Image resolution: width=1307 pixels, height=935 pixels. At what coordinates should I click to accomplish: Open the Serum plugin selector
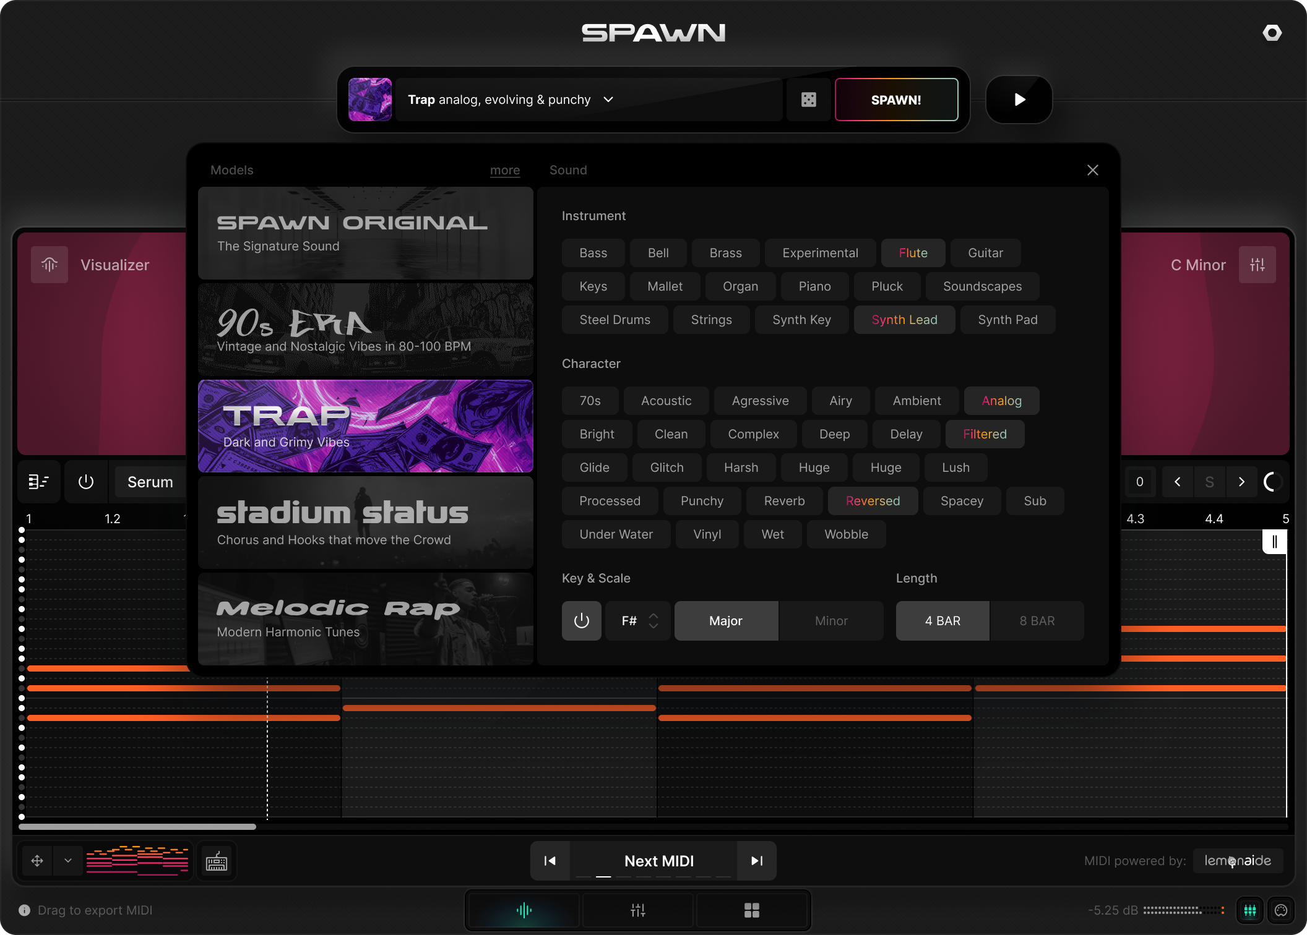[x=150, y=482]
